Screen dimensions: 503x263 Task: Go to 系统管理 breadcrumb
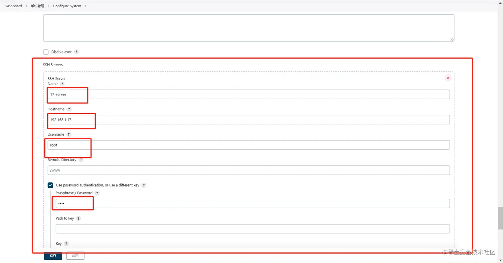(x=38, y=6)
